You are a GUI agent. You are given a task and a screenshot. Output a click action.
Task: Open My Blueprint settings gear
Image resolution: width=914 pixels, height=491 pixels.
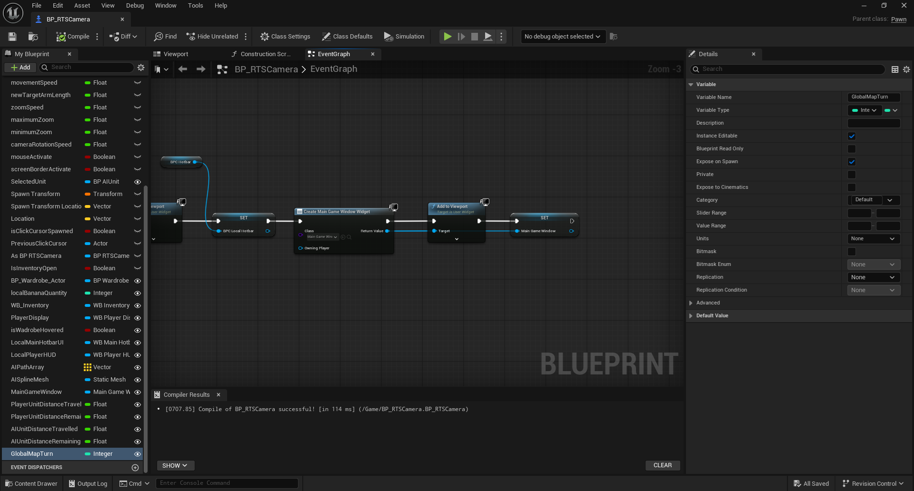click(x=141, y=68)
